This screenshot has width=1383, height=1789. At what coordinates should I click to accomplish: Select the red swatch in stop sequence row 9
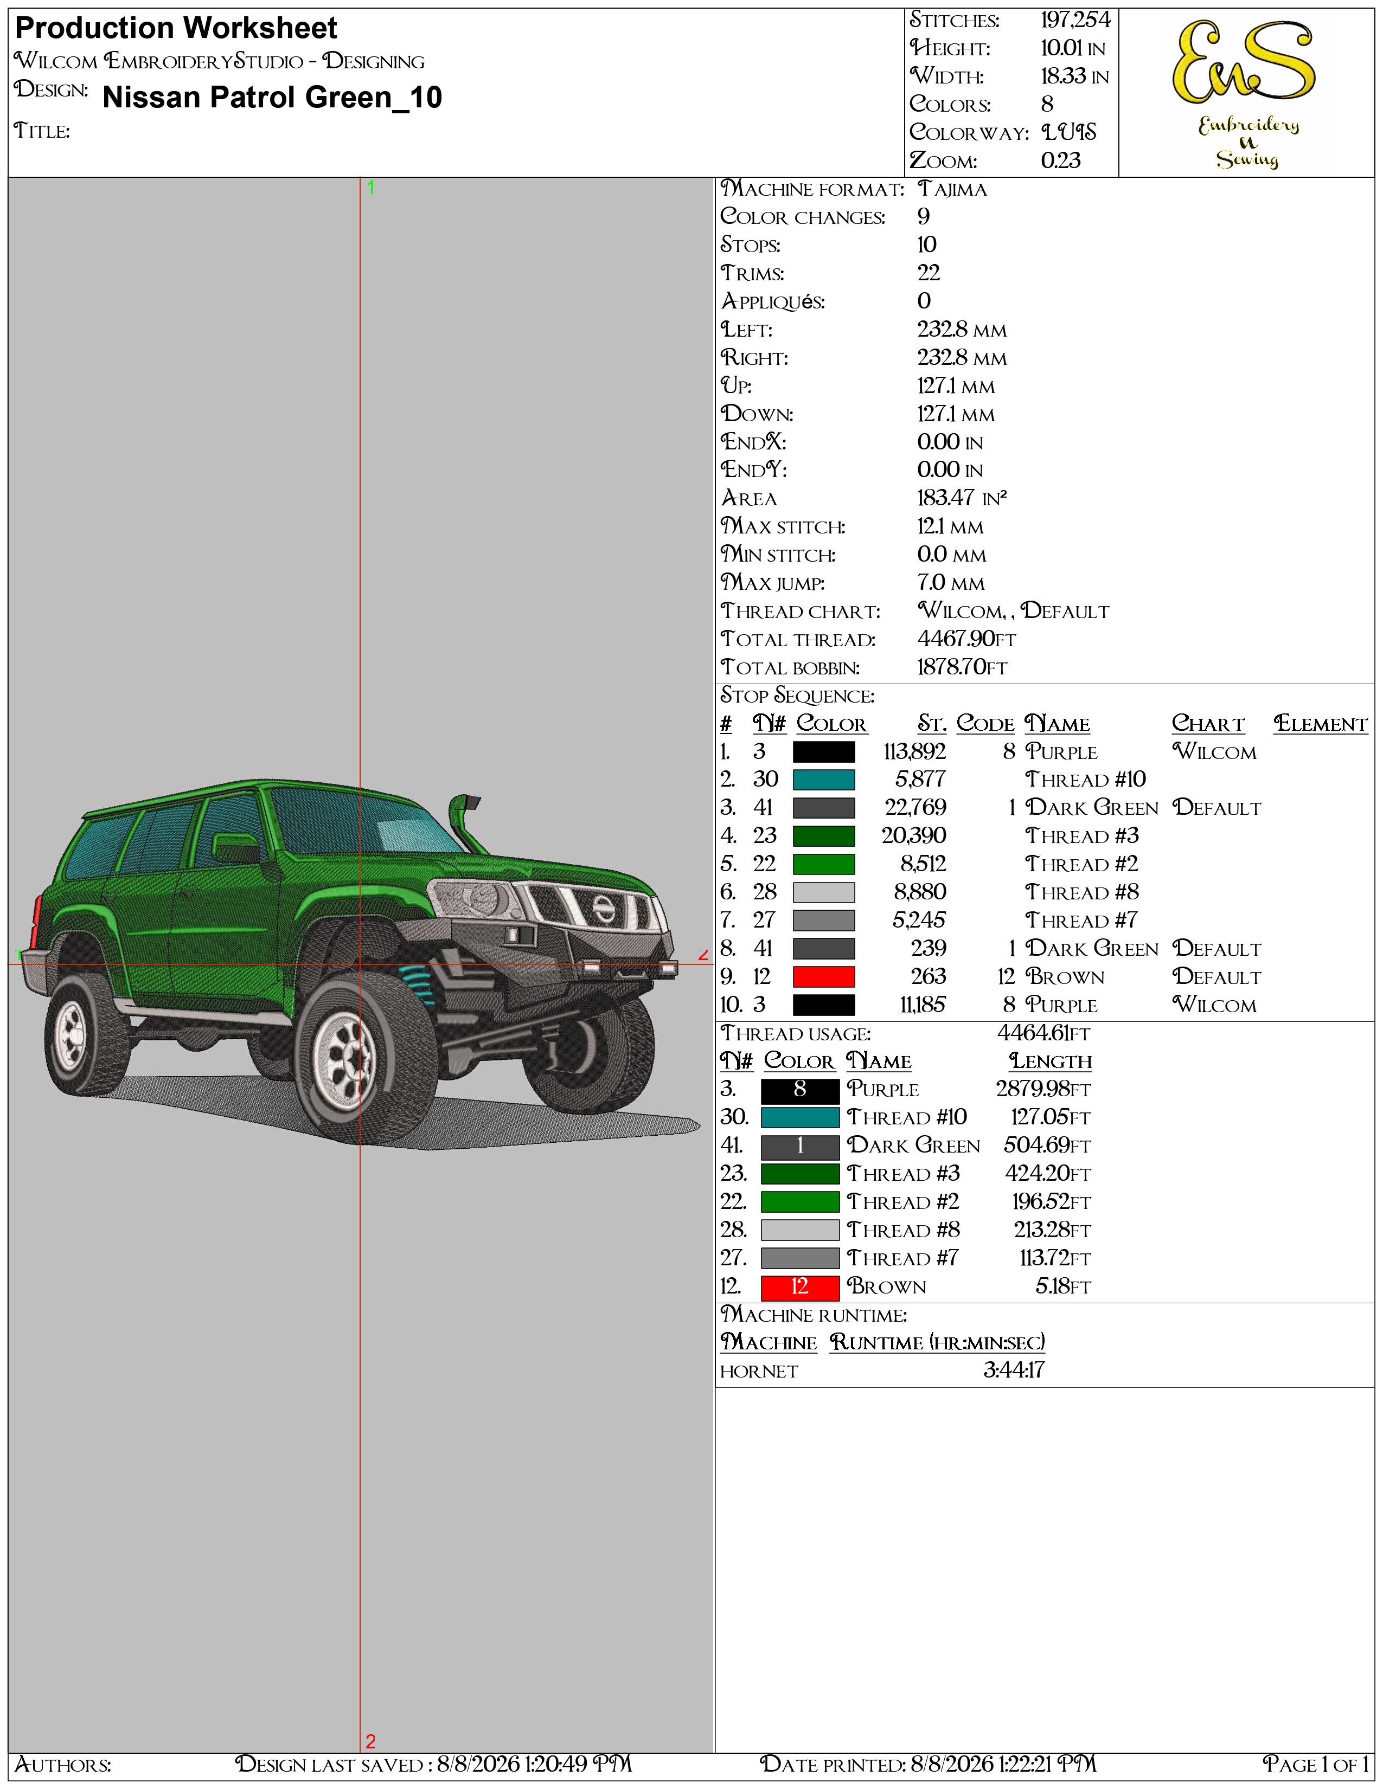click(823, 976)
